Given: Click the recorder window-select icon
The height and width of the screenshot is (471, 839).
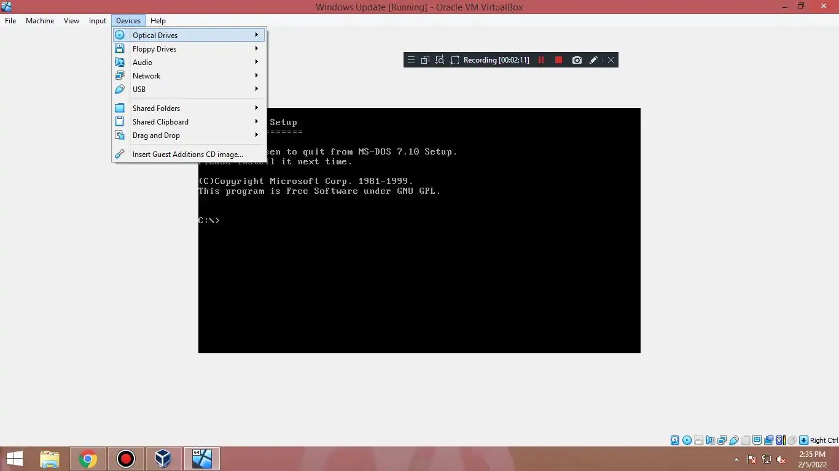Looking at the screenshot, I should [425, 60].
